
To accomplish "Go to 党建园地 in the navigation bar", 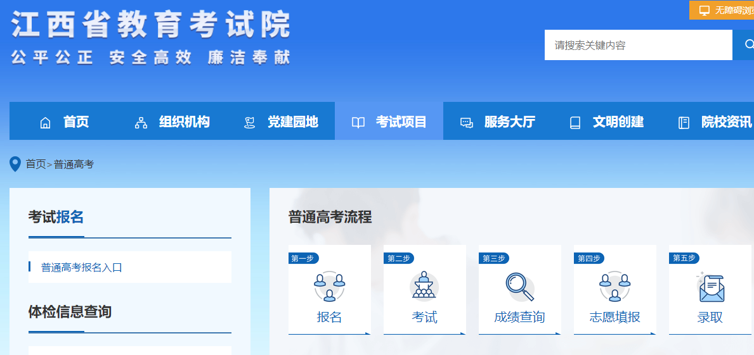I will (x=293, y=122).
